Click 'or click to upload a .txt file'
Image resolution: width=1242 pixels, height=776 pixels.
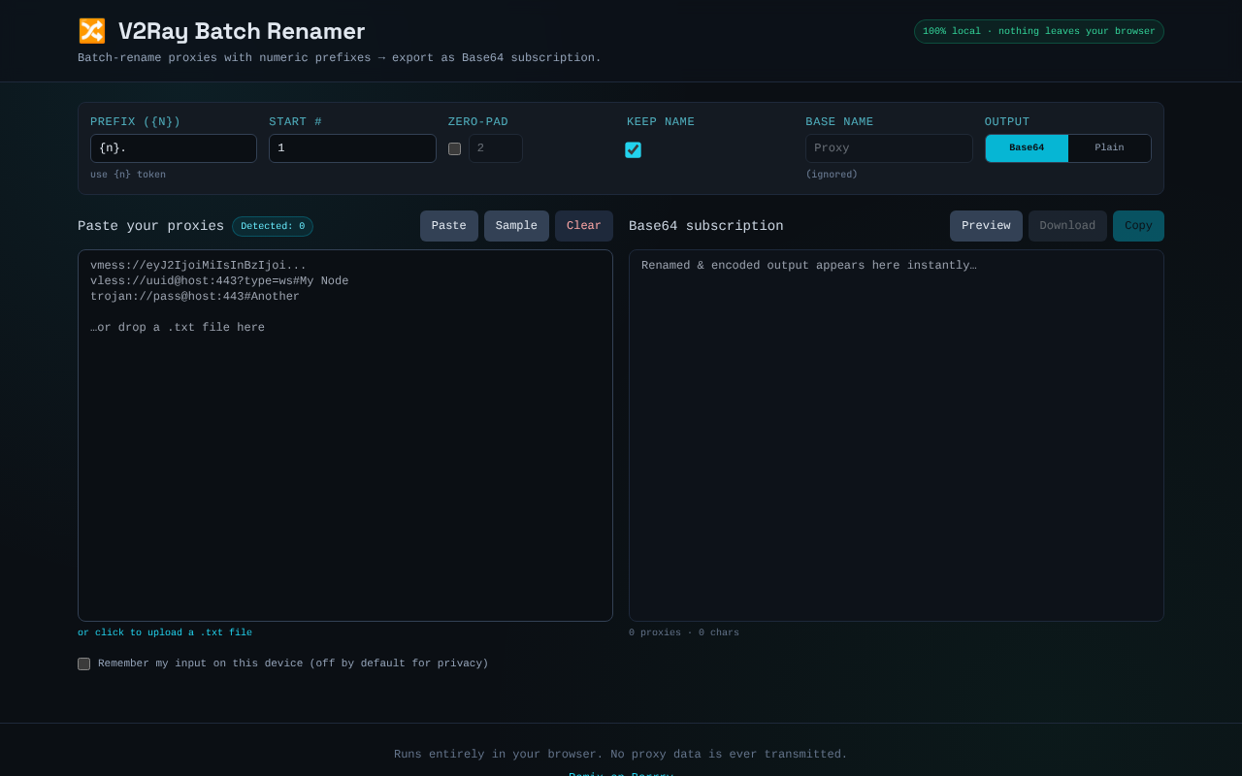coord(165,632)
